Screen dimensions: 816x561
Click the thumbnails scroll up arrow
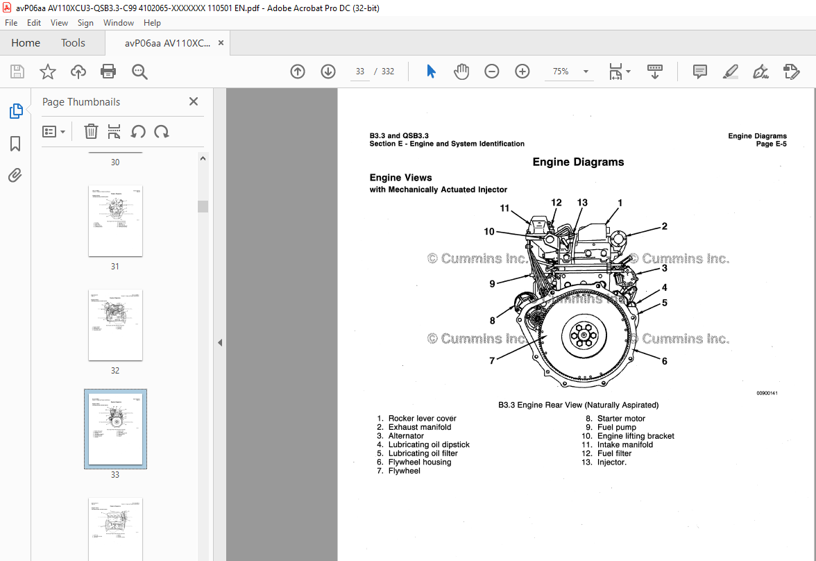point(203,158)
